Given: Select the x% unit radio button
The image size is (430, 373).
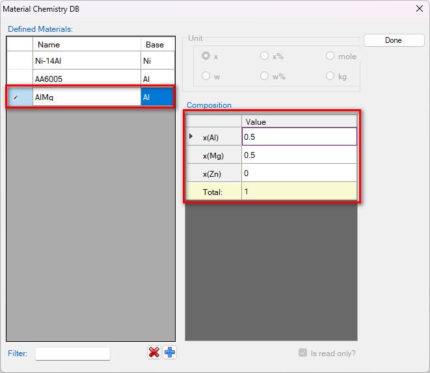Looking at the screenshot, I should pos(264,57).
